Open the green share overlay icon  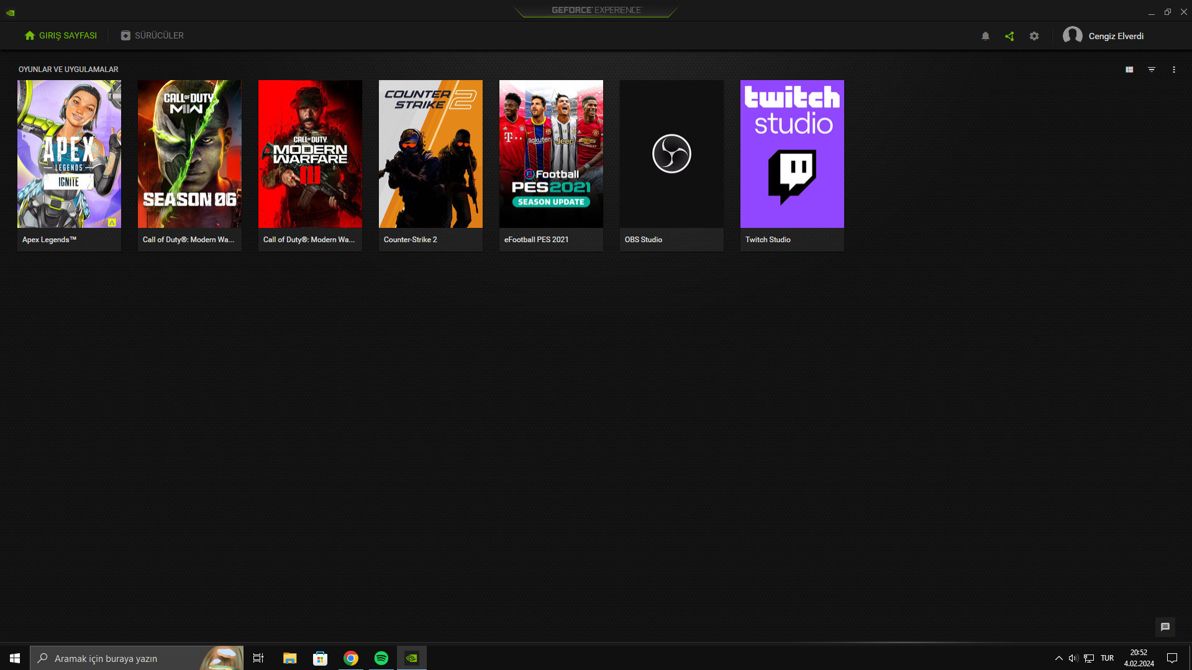click(1009, 36)
